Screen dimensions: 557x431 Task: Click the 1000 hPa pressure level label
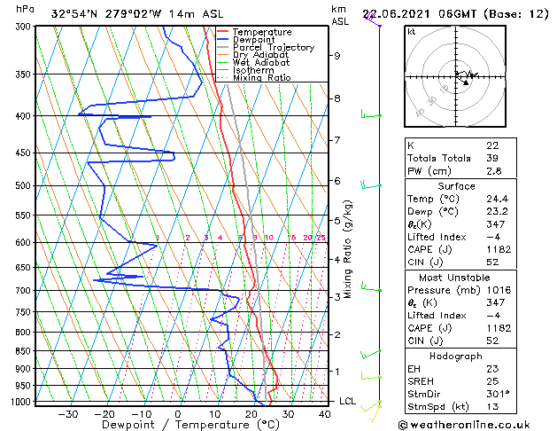click(23, 402)
